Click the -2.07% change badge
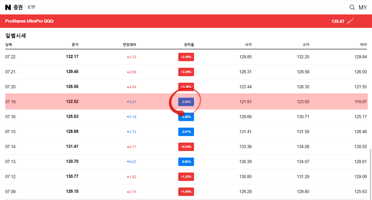Screen dimensions: 372x200 click(x=186, y=132)
